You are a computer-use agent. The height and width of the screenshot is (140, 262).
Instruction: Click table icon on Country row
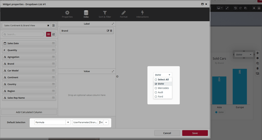53,84
